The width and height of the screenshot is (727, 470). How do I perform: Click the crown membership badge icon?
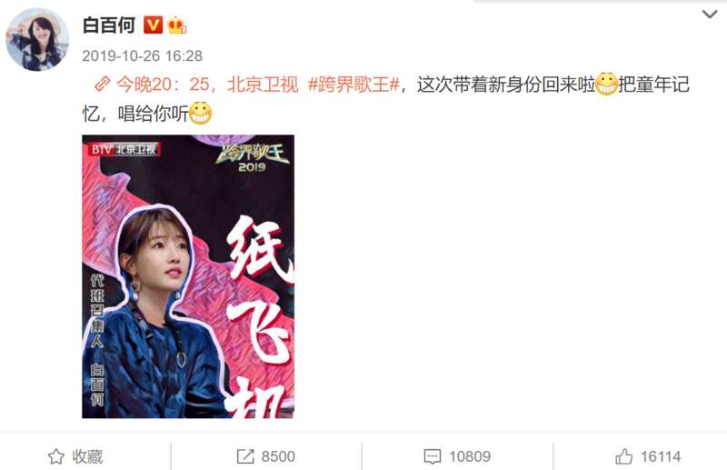click(176, 25)
